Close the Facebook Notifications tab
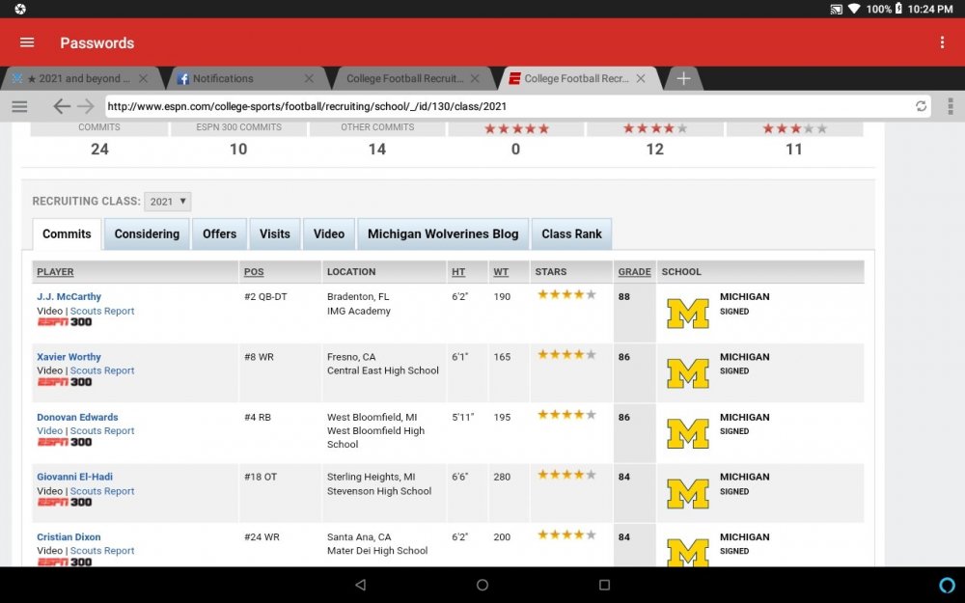Image resolution: width=965 pixels, height=603 pixels. 309,78
